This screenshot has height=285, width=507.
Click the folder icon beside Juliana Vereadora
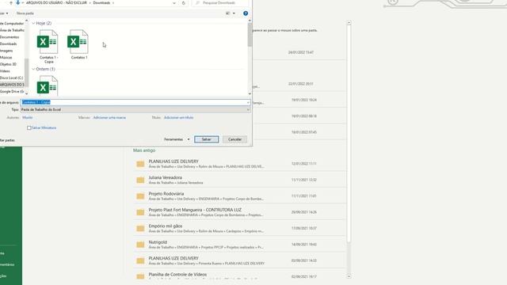pos(140,180)
